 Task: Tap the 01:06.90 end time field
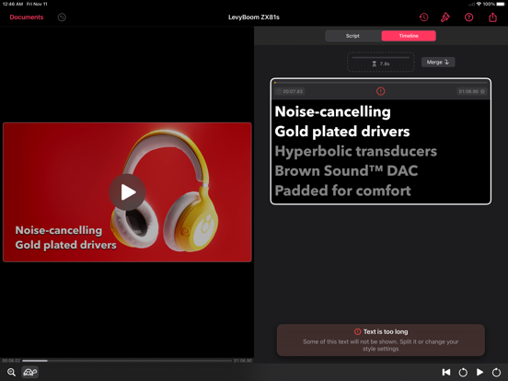point(471,91)
